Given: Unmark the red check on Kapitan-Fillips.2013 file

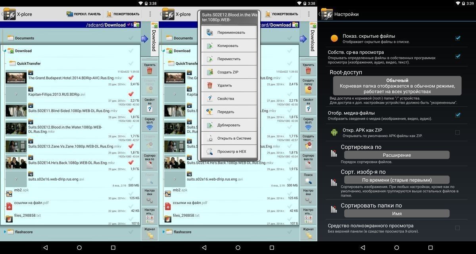Looking at the screenshot, I should pos(131,94).
